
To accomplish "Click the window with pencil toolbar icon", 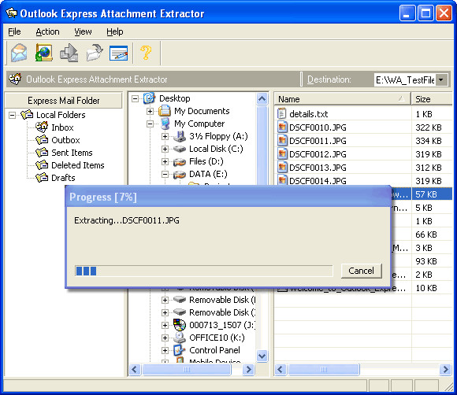I will pyautogui.click(x=119, y=54).
